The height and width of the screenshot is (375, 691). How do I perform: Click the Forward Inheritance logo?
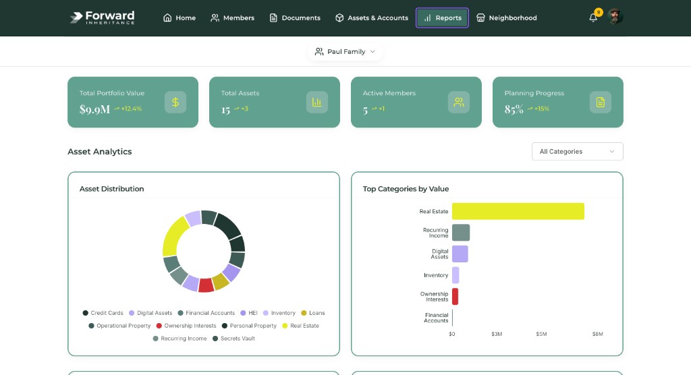click(x=102, y=18)
